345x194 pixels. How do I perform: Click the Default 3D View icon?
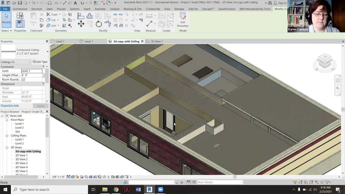[82, 3]
